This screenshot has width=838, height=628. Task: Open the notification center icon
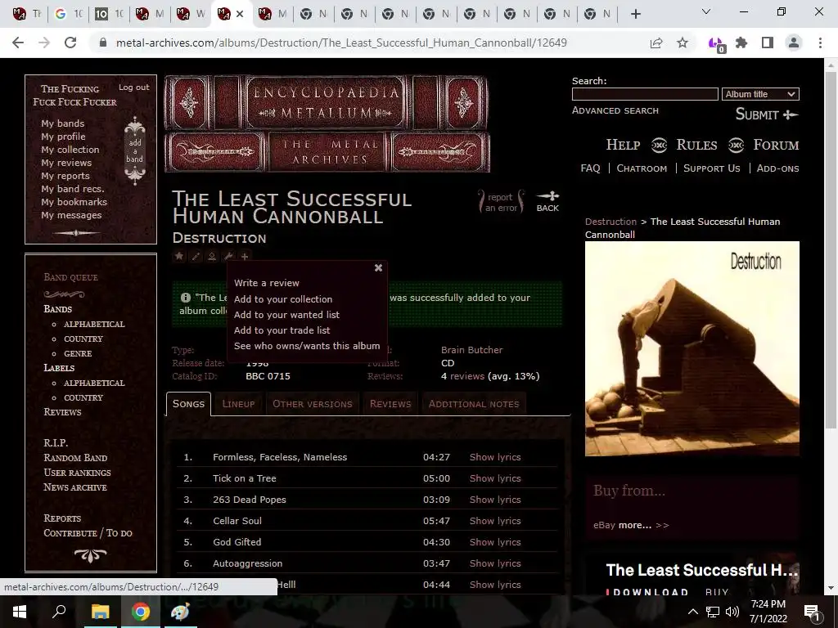812,612
